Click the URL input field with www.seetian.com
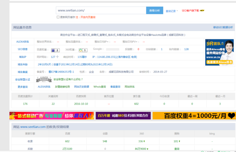The width and height of the screenshot is (236, 152). point(101,10)
